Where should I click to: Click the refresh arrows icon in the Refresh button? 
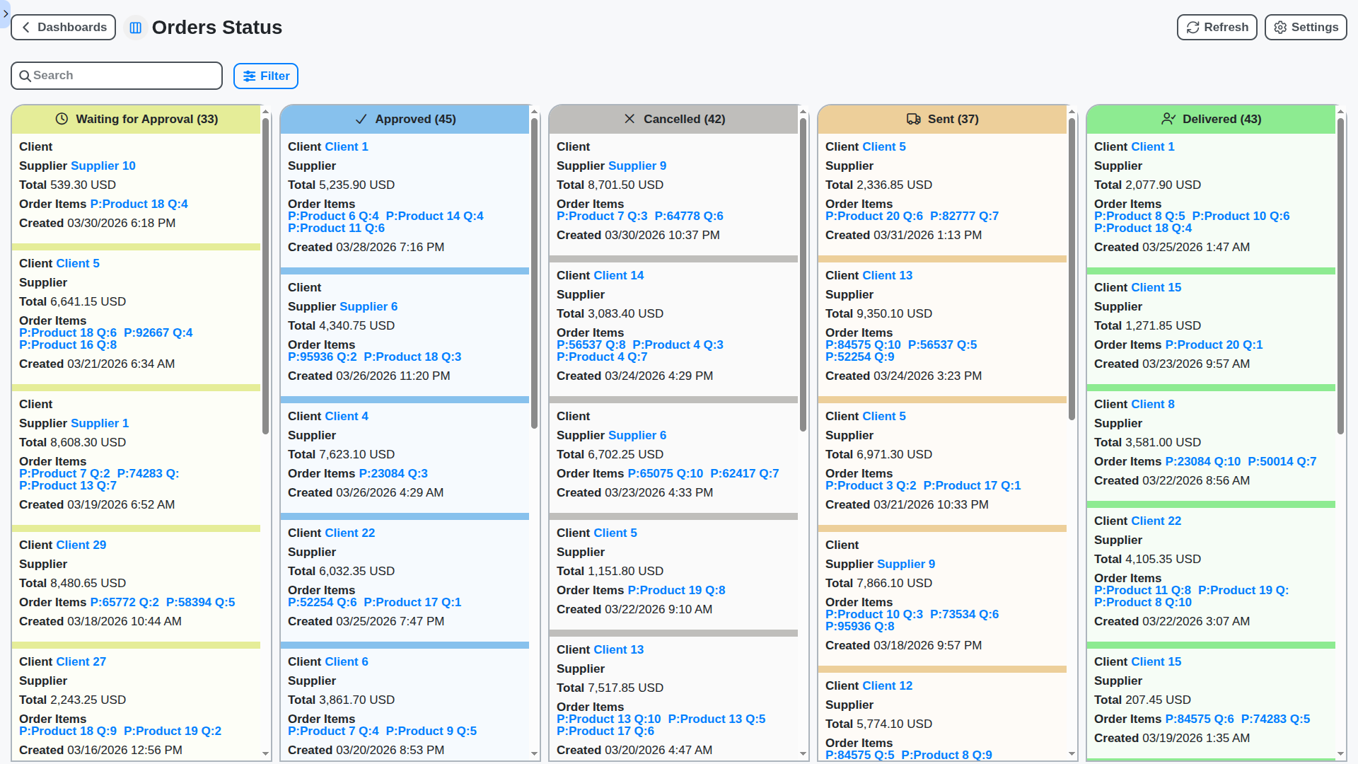point(1192,27)
